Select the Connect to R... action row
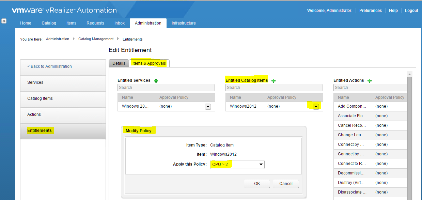 coord(370,164)
